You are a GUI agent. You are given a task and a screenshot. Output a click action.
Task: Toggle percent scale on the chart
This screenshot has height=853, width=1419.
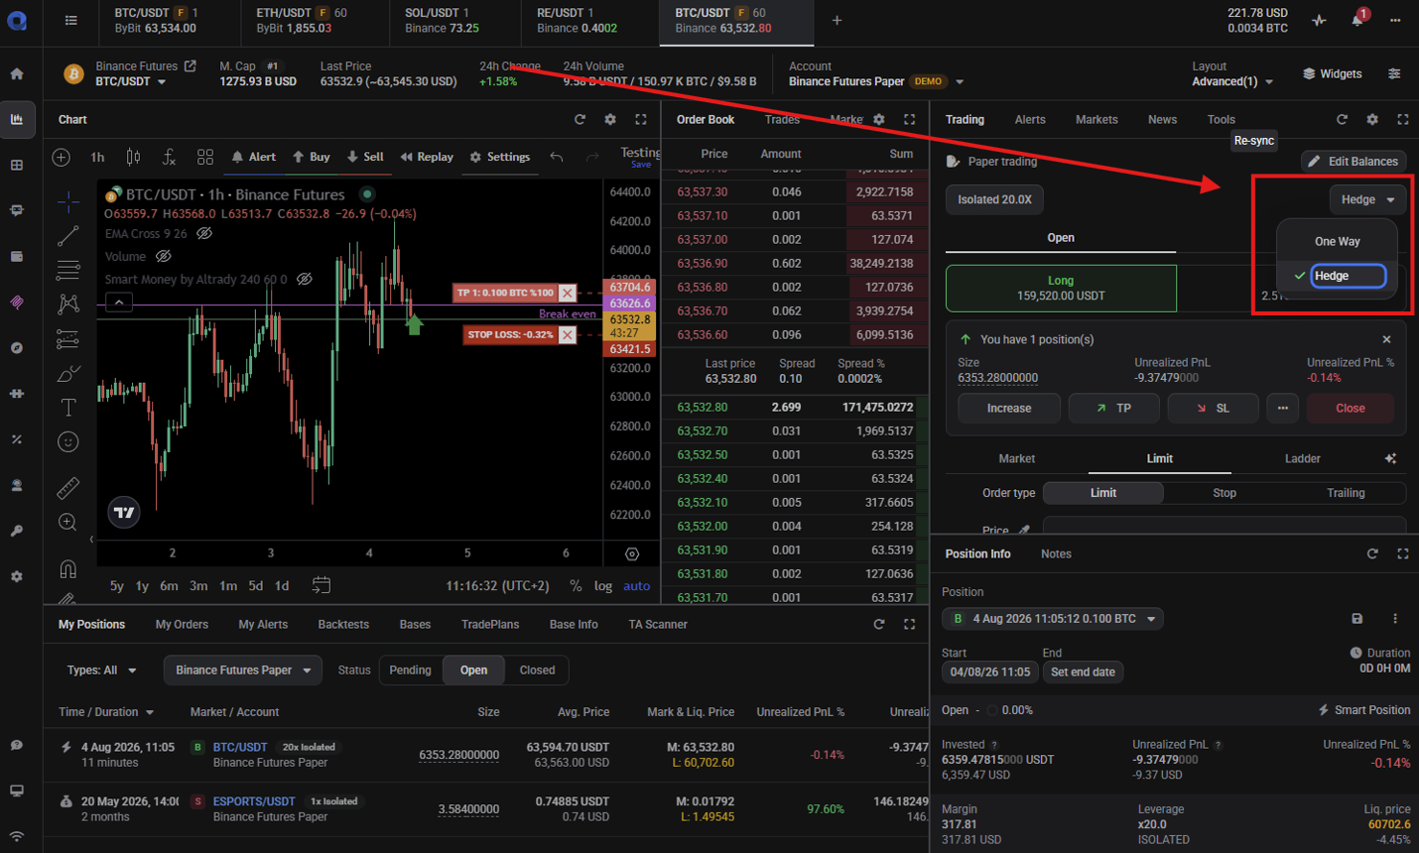click(x=576, y=586)
